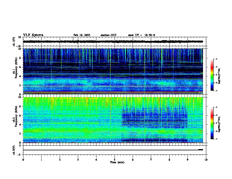Click the 'ch.3(V)' axis label
232x179 pixels.
tap(14, 150)
